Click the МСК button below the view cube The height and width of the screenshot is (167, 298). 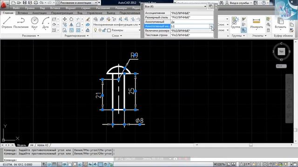[x=281, y=66]
